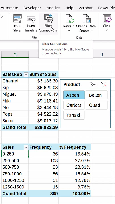This screenshot has height=204, width=115.
Task: Open Filter Connections dialog
Action: [48, 23]
